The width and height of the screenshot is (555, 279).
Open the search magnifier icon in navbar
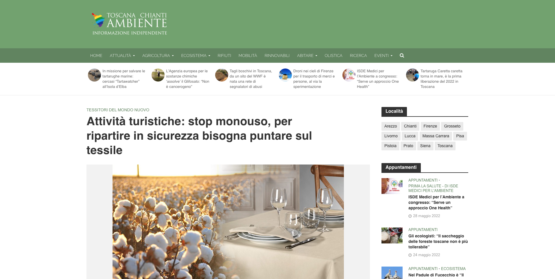tap(402, 56)
